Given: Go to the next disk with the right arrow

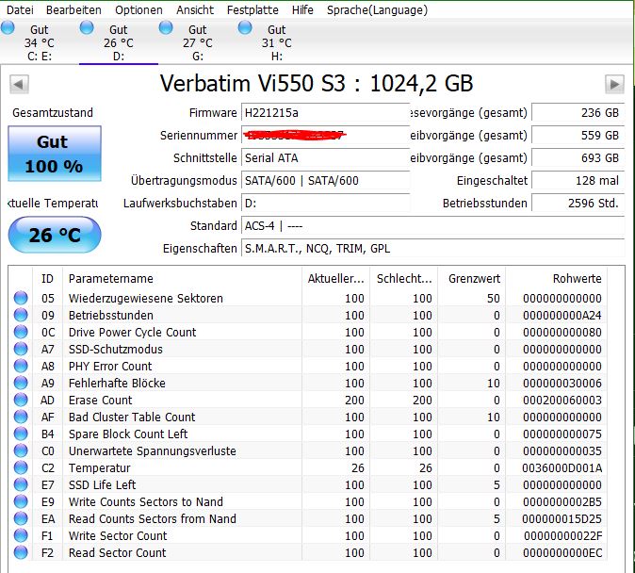Looking at the screenshot, I should click(x=614, y=84).
